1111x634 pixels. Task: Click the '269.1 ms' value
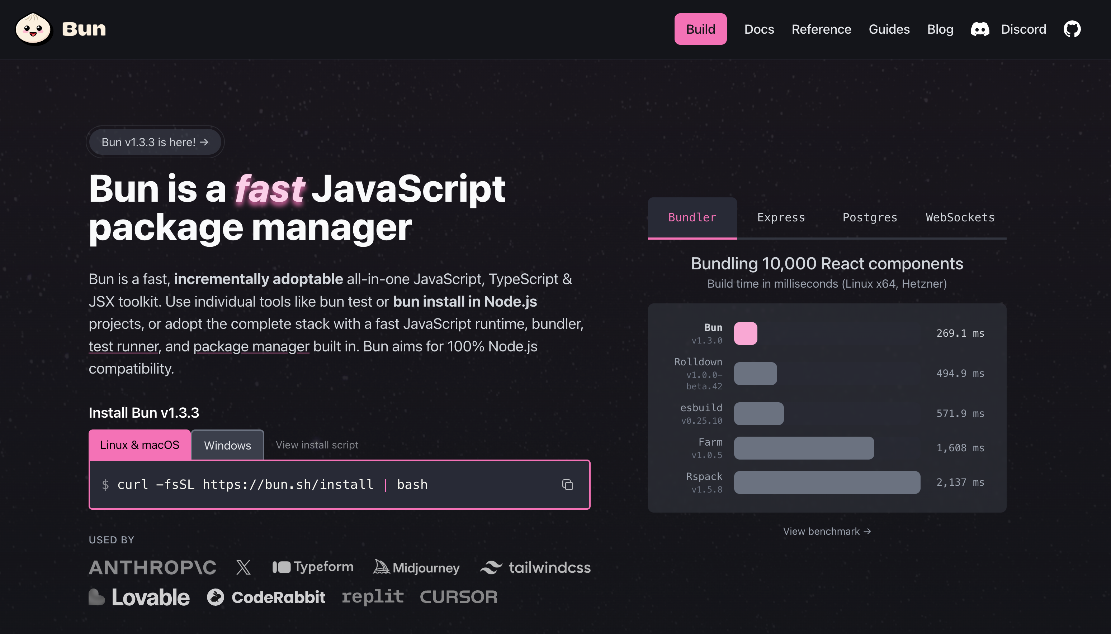[x=960, y=333]
